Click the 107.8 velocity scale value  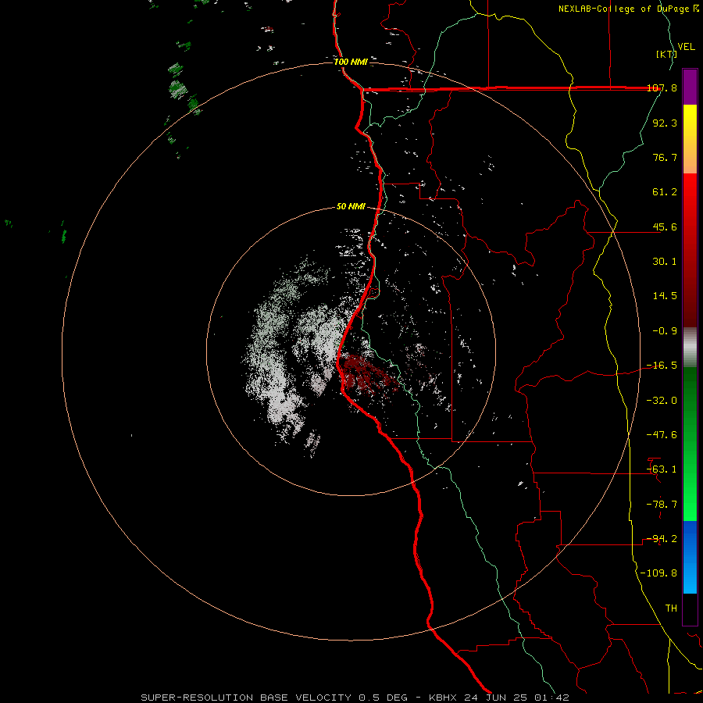tap(662, 87)
